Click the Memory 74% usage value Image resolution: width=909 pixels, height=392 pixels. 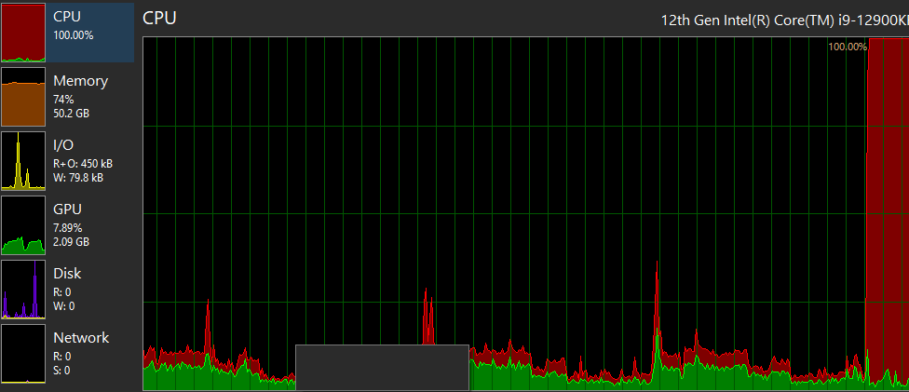tap(63, 100)
